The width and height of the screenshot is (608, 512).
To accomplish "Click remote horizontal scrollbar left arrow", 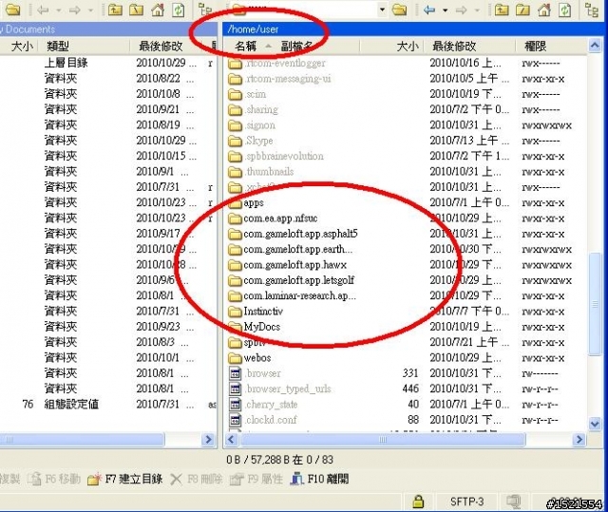I will point(232,440).
